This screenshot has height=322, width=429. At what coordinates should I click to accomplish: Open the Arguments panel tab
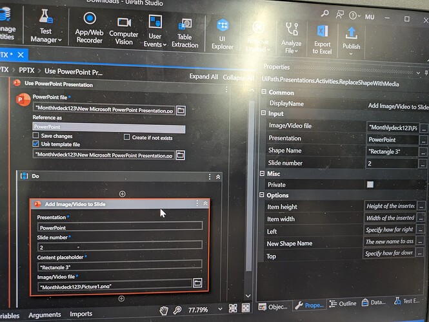(x=45, y=315)
